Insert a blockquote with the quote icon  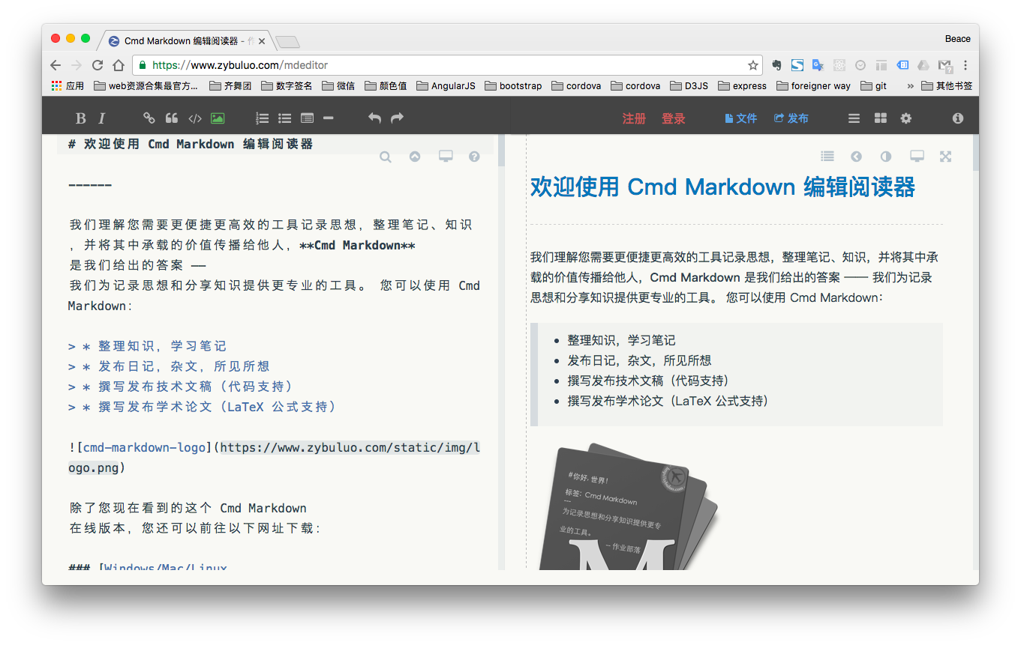coord(172,118)
